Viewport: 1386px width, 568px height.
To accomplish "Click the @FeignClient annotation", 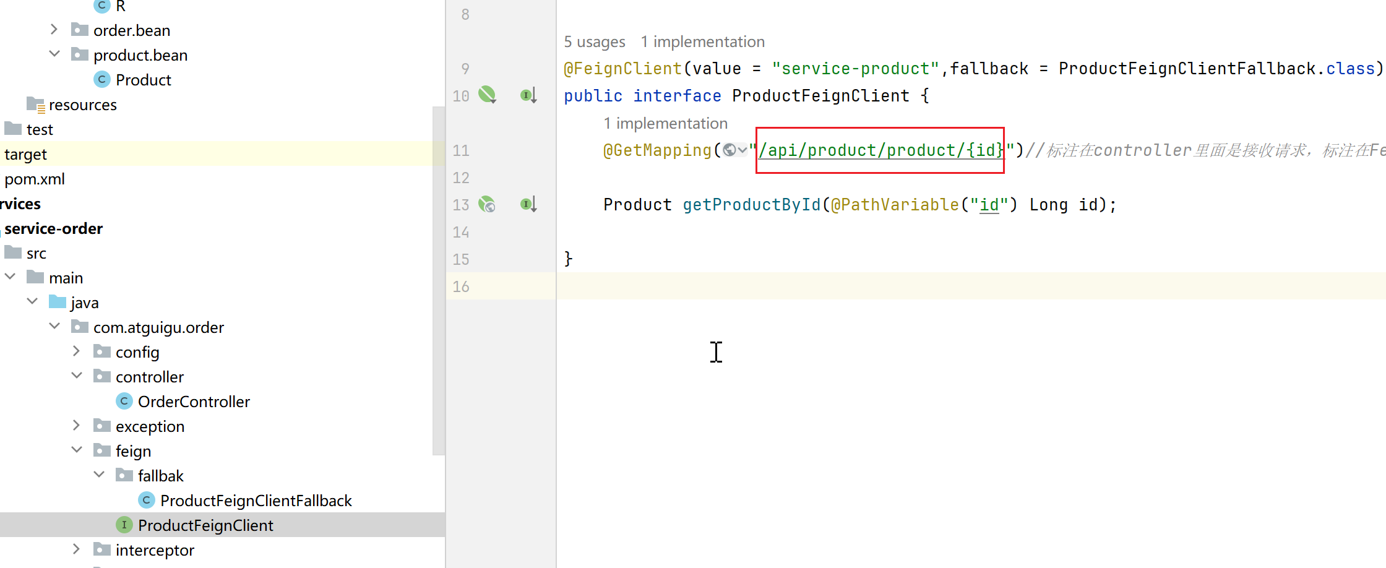I will (x=622, y=69).
